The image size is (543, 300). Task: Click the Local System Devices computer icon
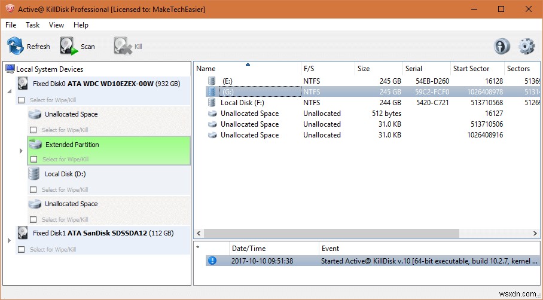click(10, 69)
